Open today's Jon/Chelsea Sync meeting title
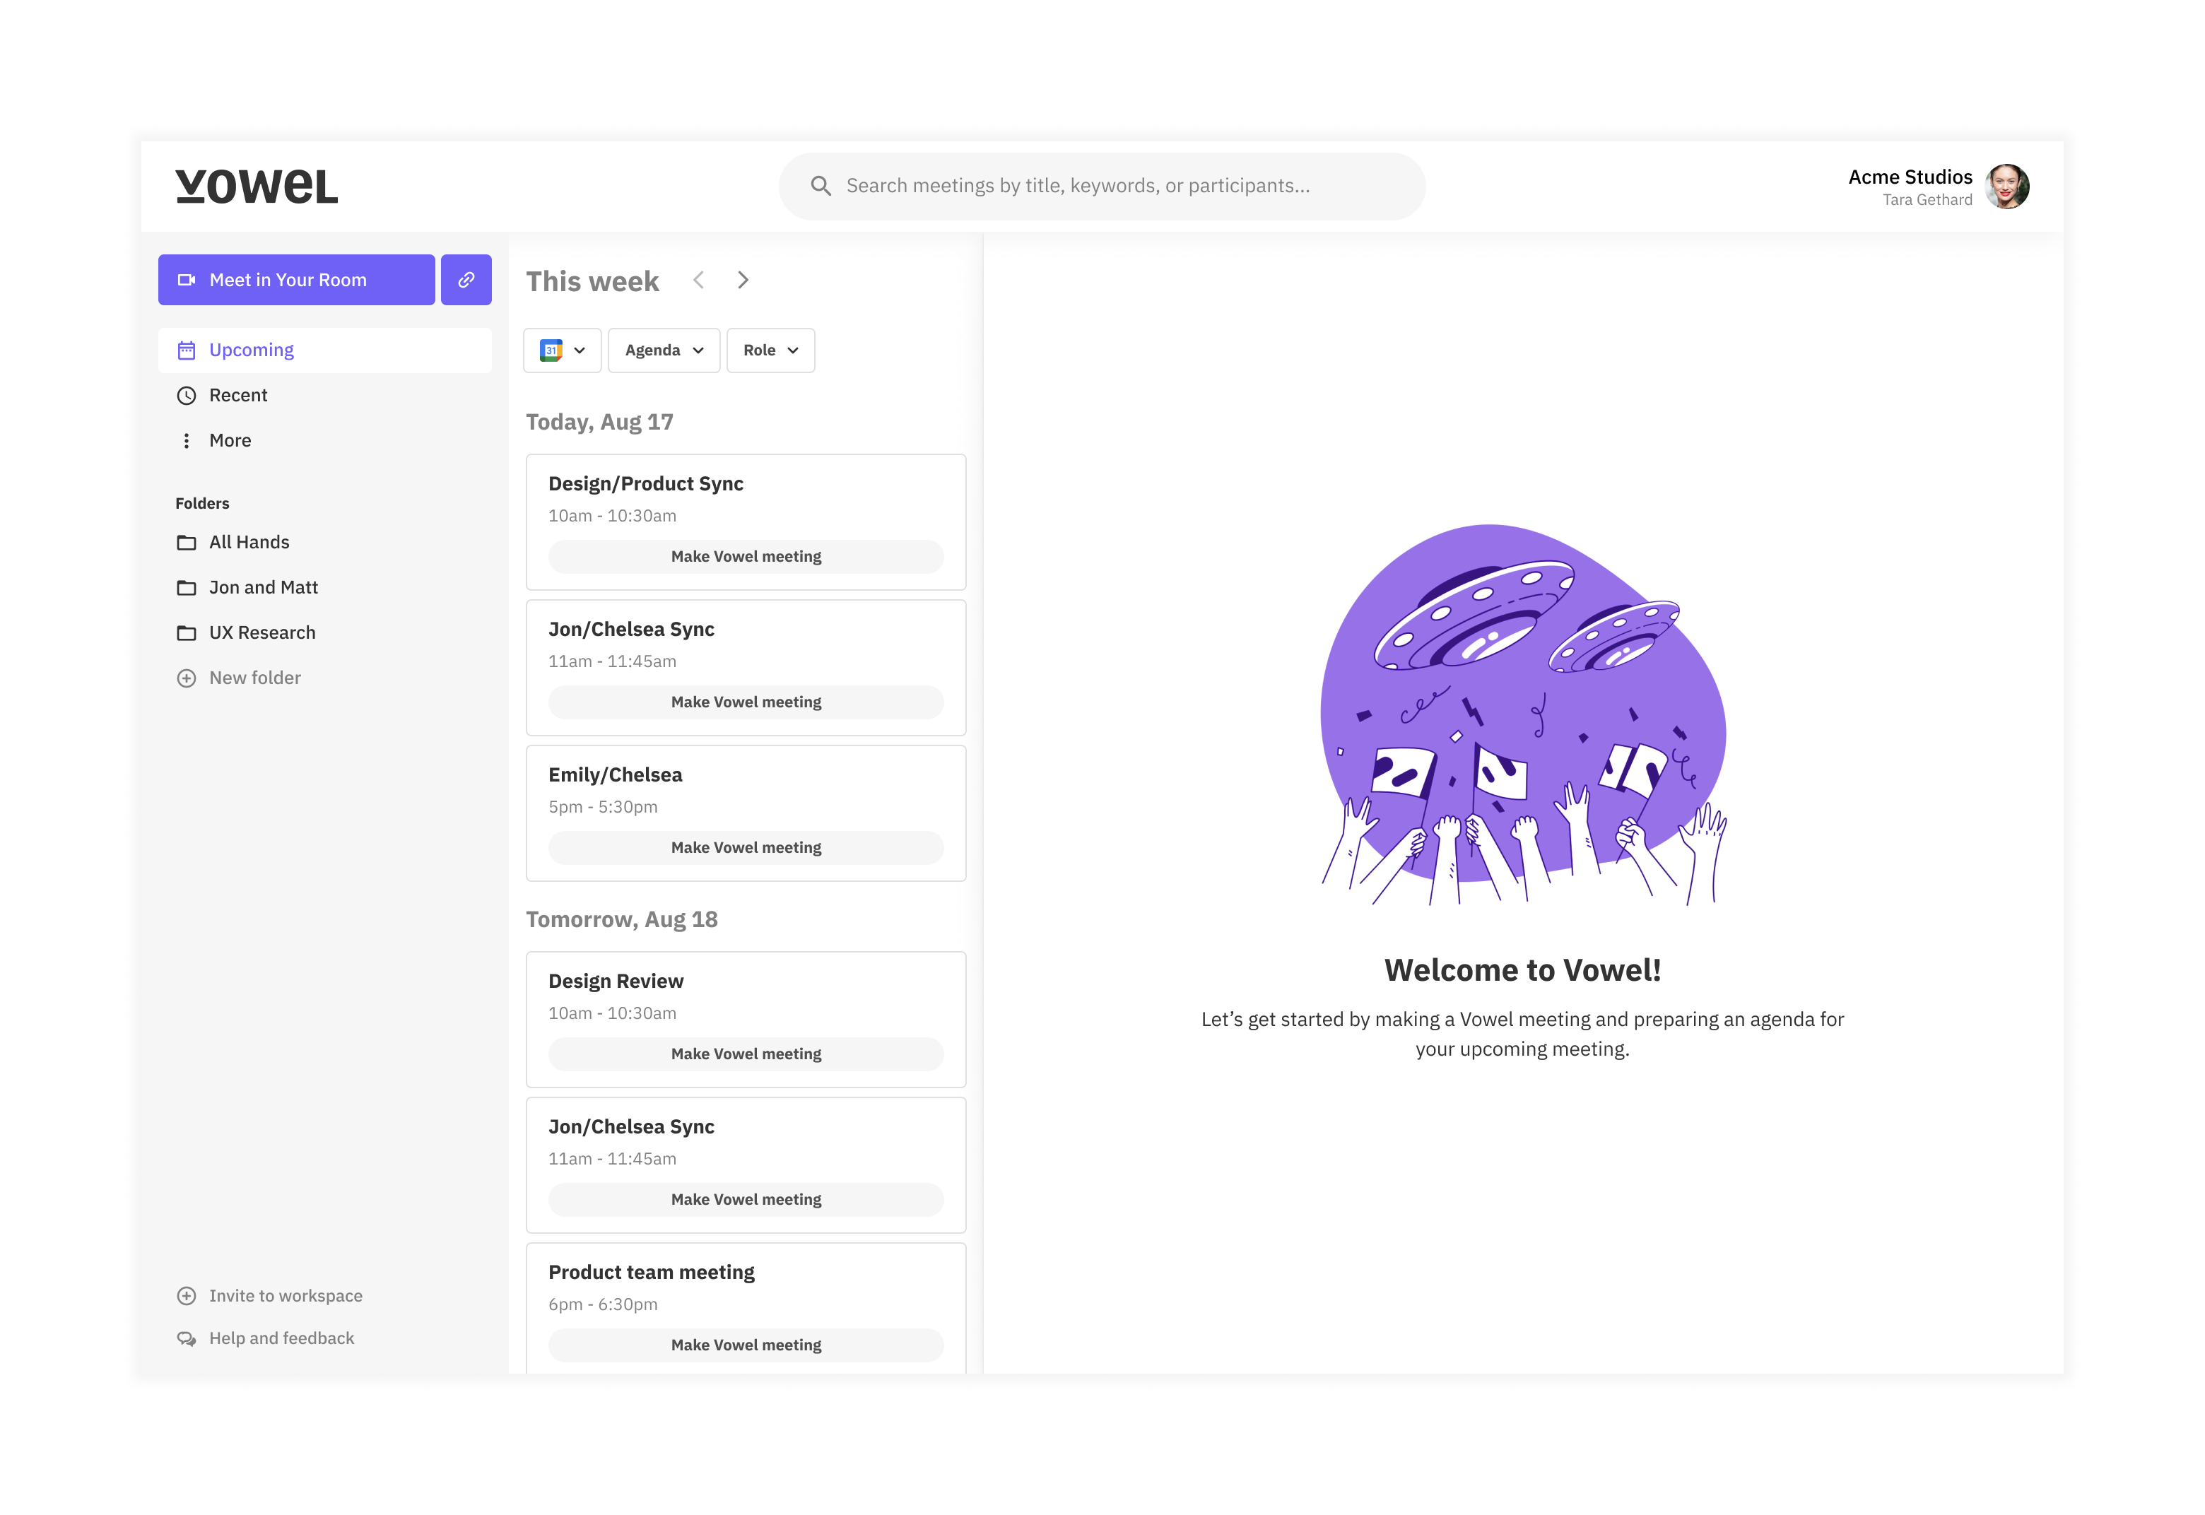2205x1515 pixels. (x=631, y=630)
